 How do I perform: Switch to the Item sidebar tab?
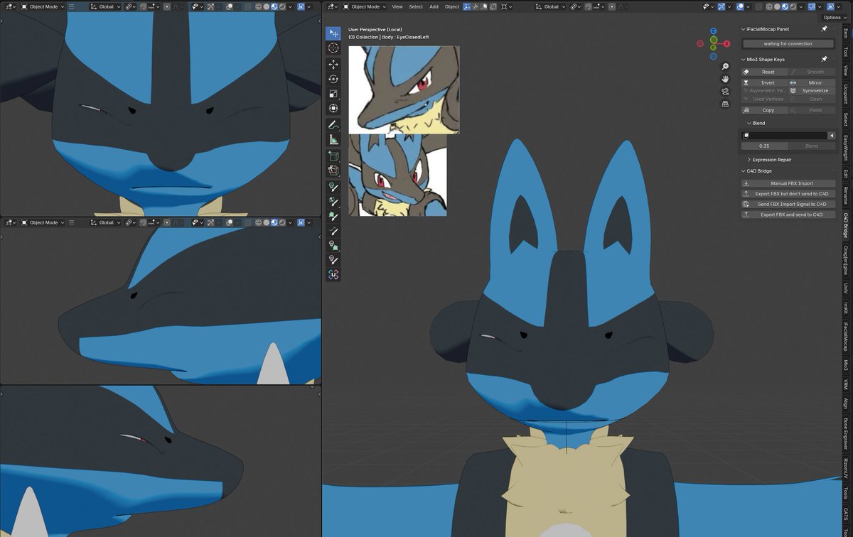pos(846,33)
